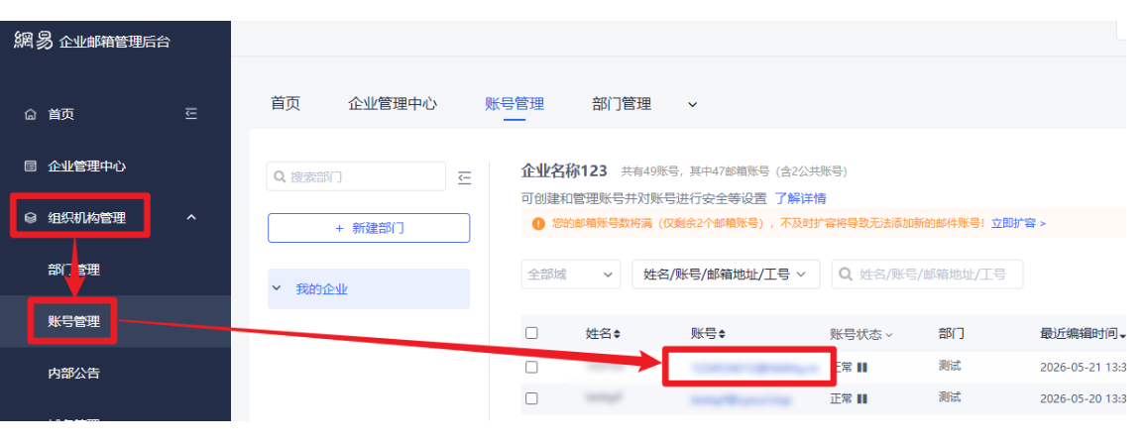Select 我的企业 in the department tree

coord(369,289)
